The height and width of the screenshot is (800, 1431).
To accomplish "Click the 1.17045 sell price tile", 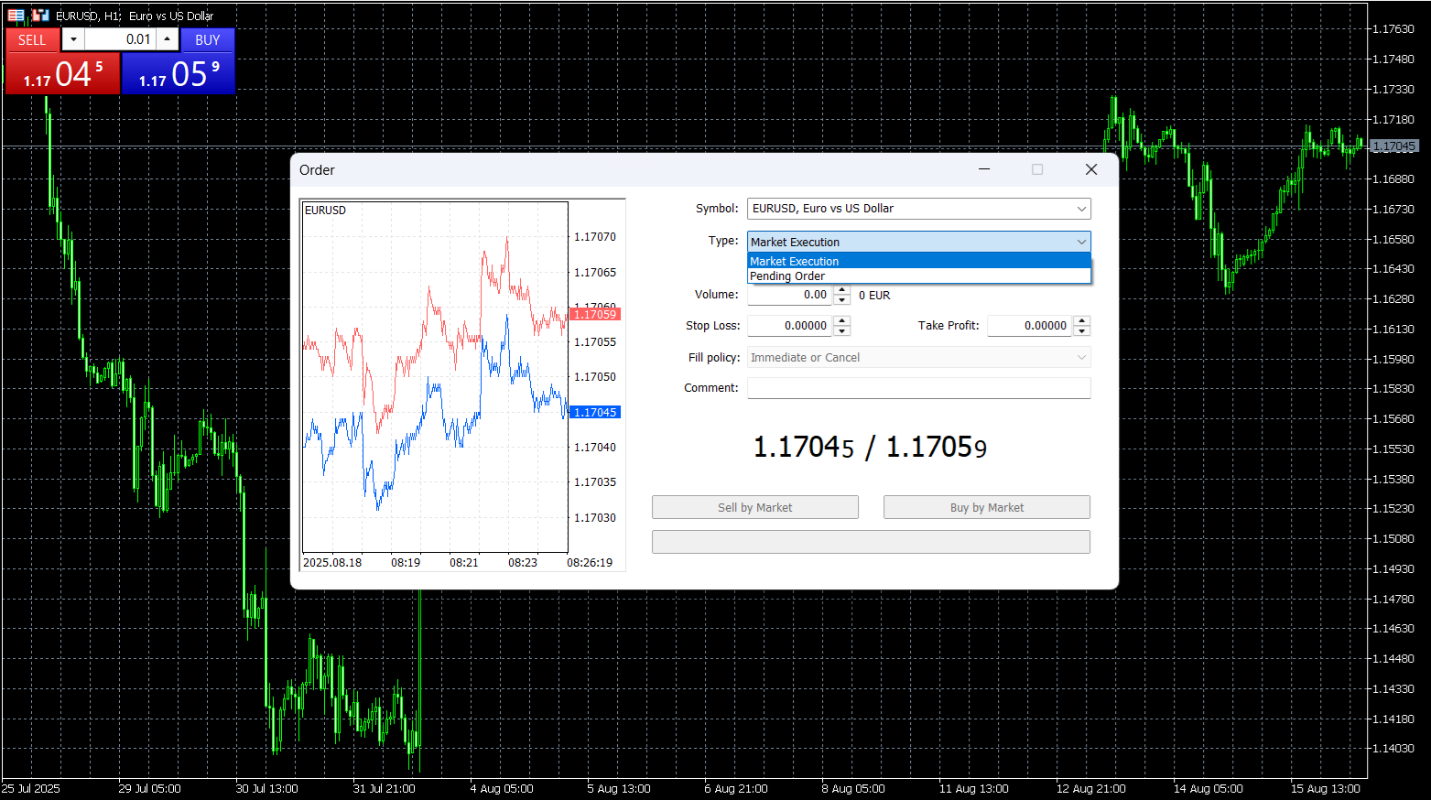I will pyautogui.click(x=63, y=73).
